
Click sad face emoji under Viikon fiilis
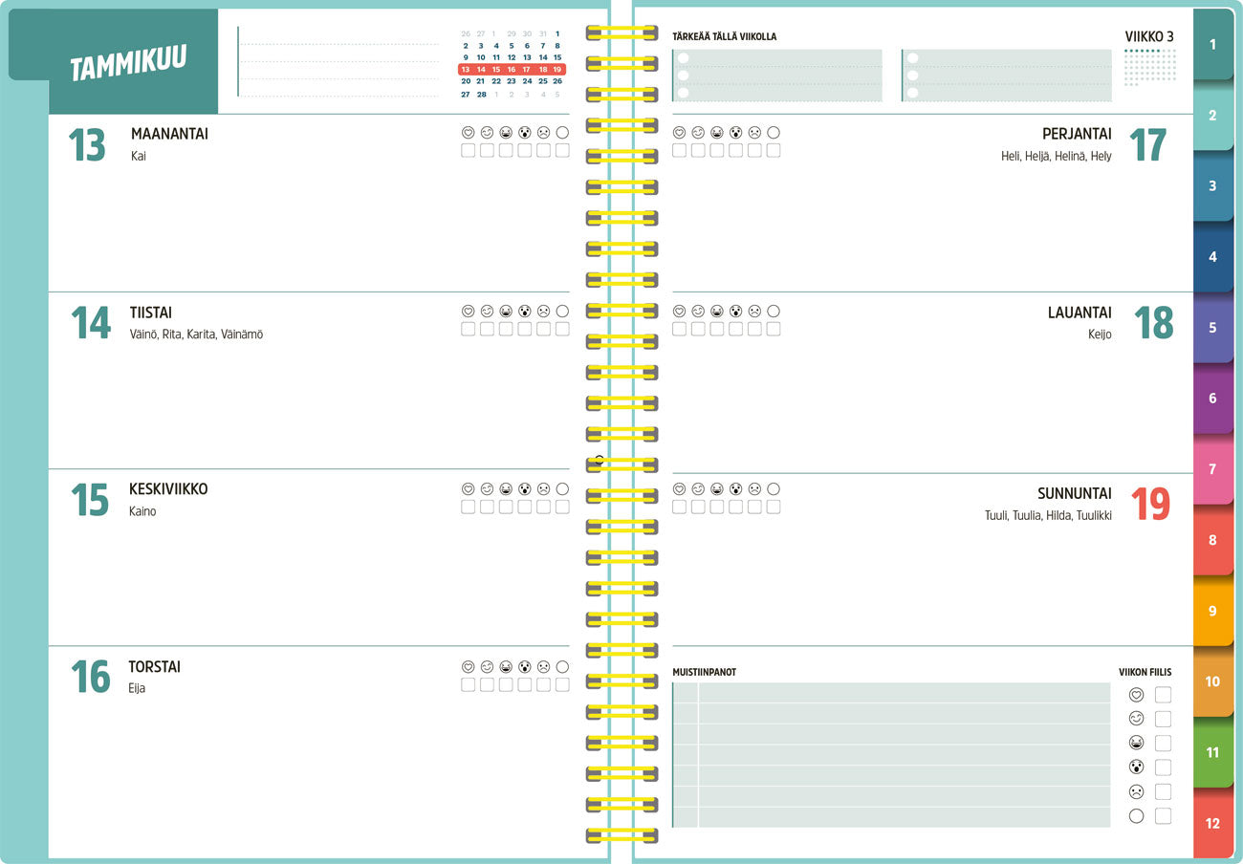[1137, 791]
